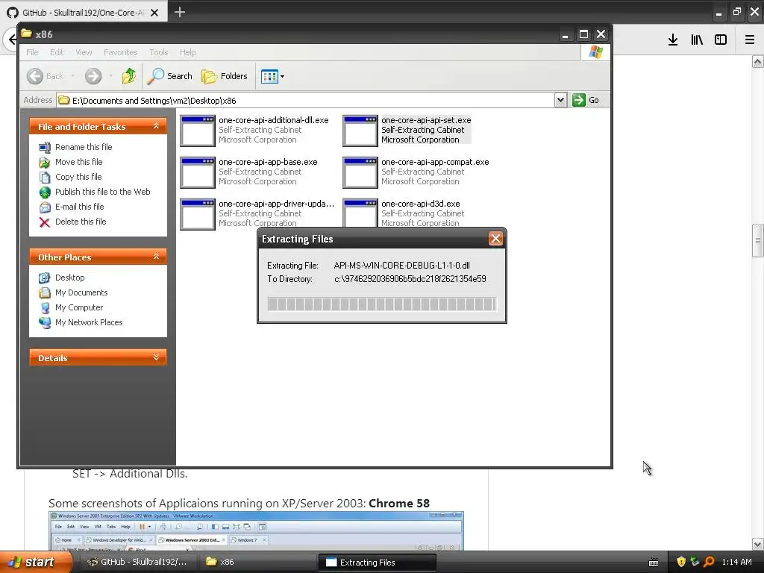Switch to Extracting Files taskbar button
764x573 pixels.
click(377, 563)
